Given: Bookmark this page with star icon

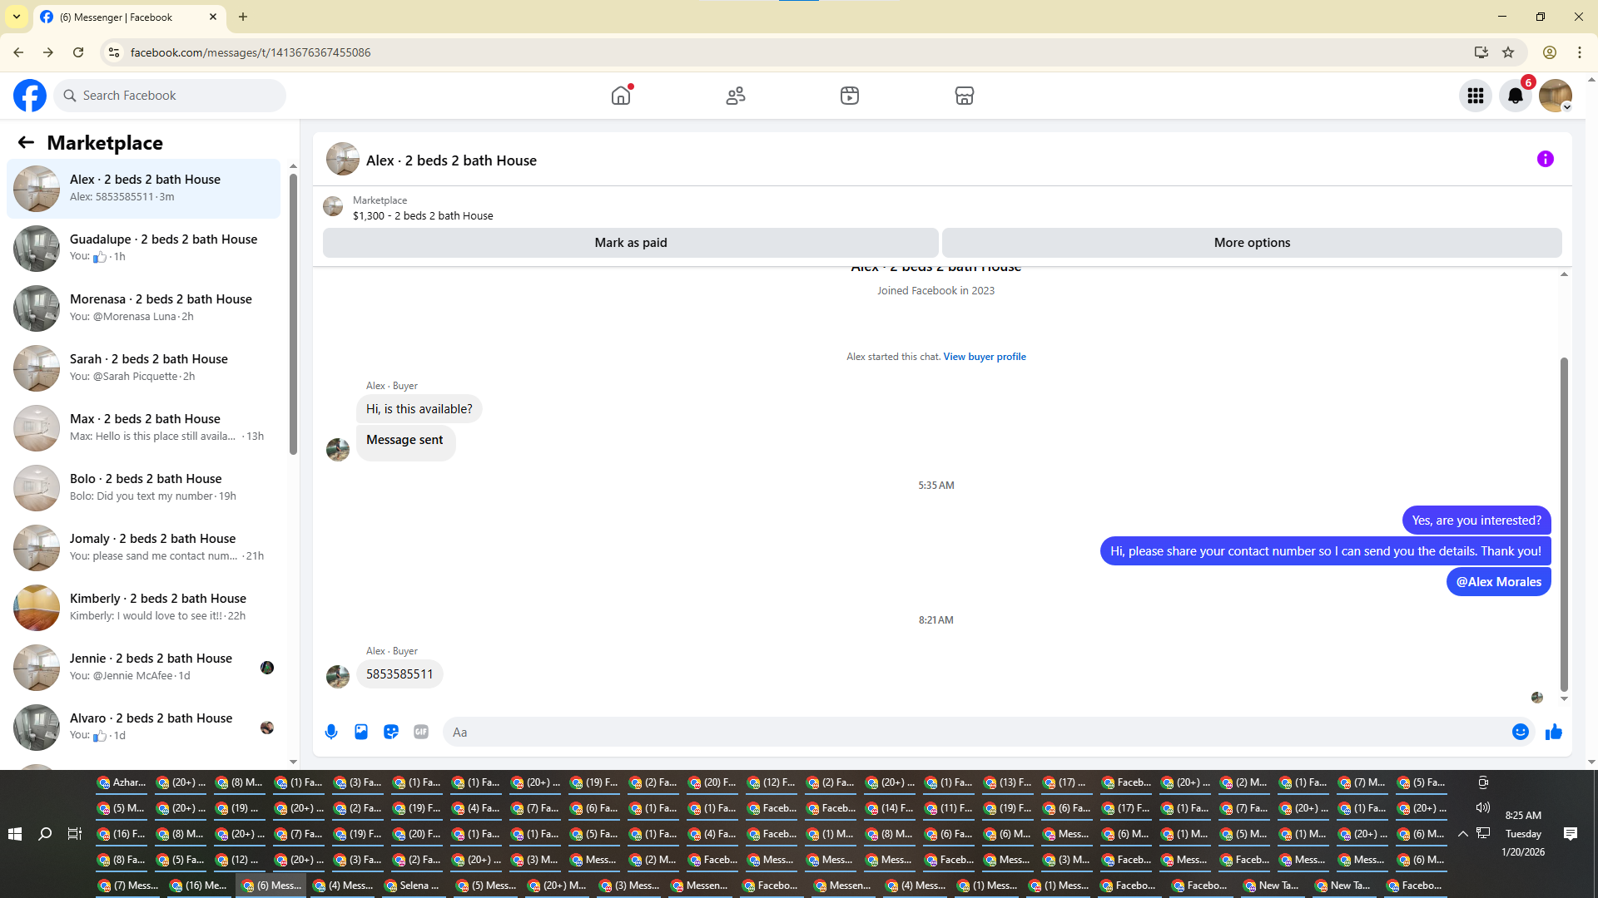Looking at the screenshot, I should point(1508,52).
